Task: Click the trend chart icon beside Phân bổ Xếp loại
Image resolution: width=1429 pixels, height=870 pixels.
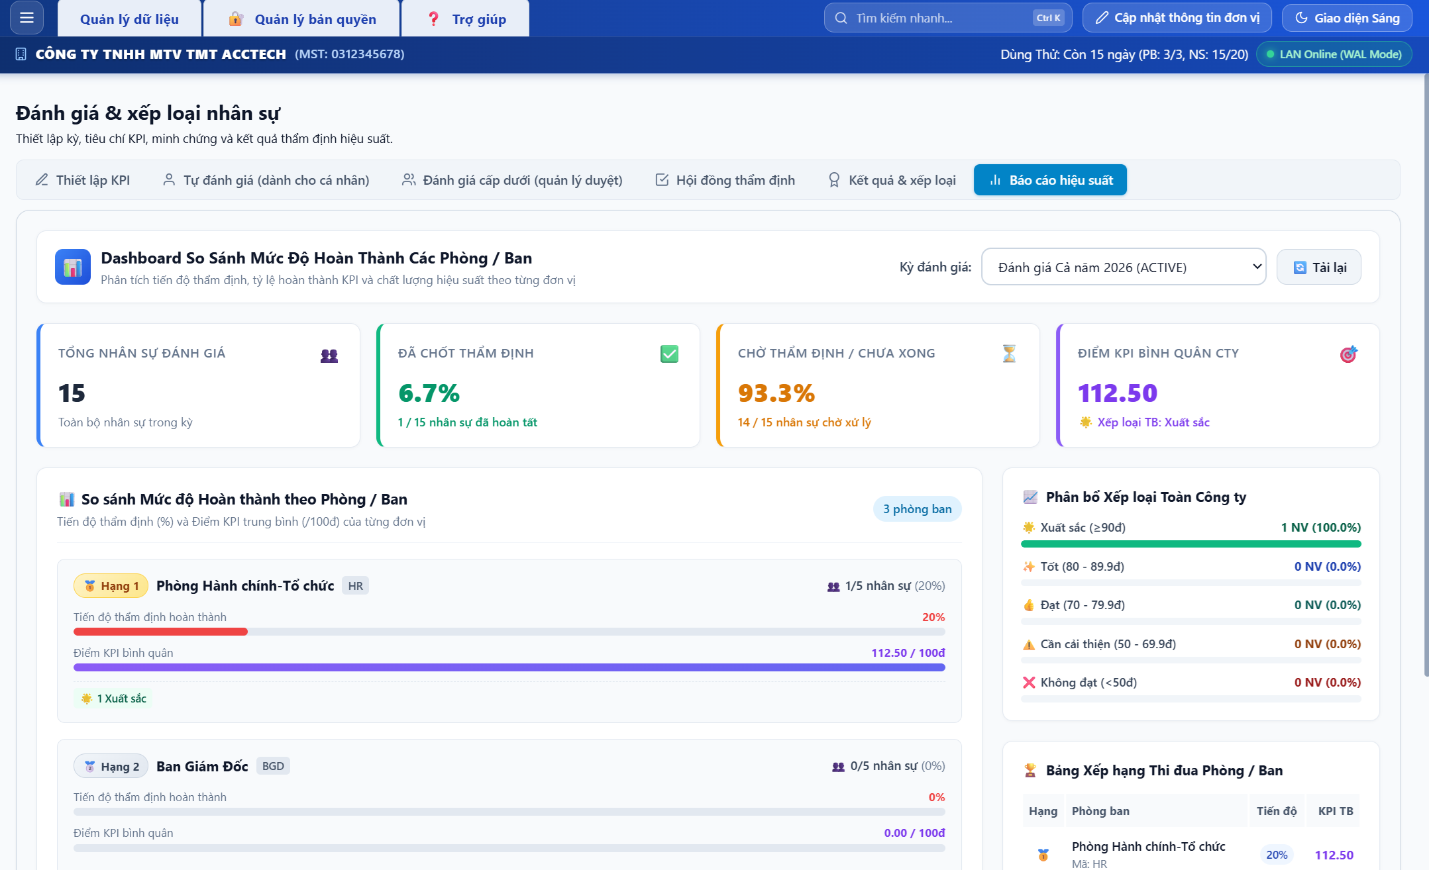Action: tap(1030, 497)
